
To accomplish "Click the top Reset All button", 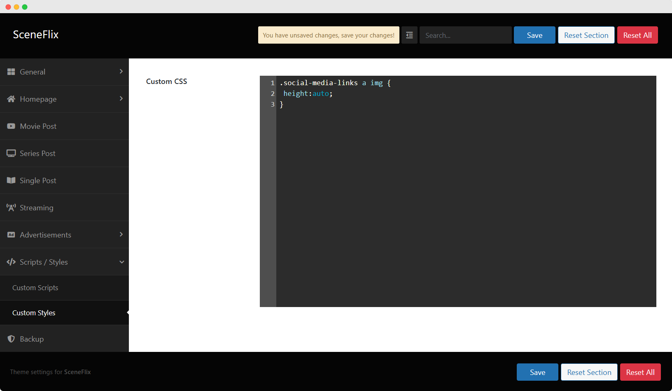I will pos(637,35).
